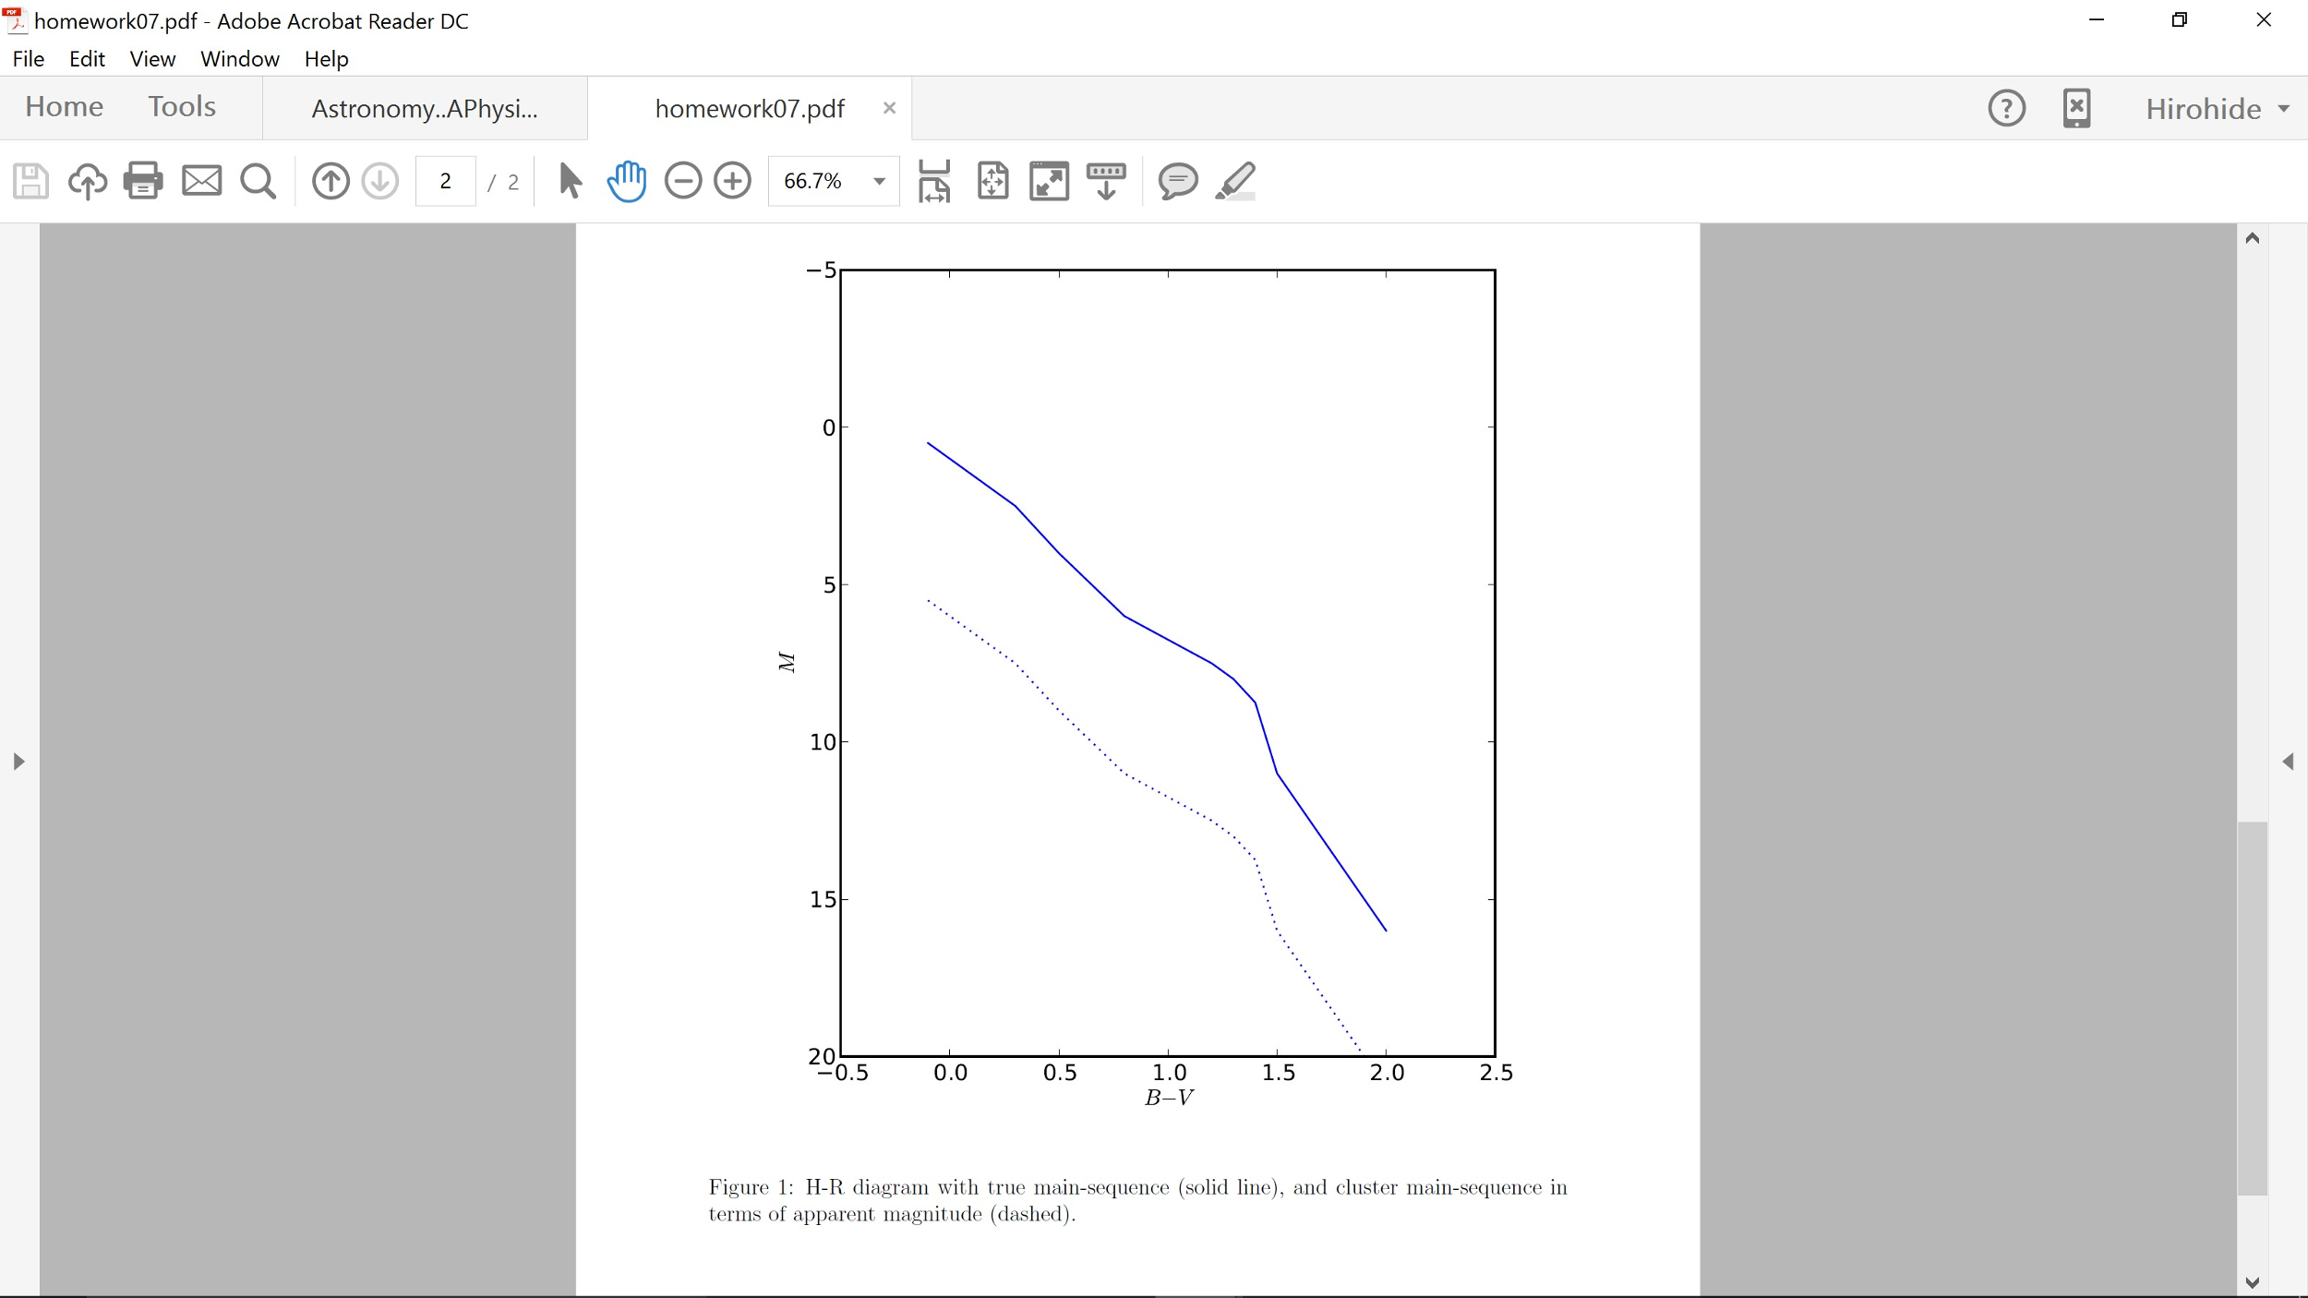The width and height of the screenshot is (2308, 1298).
Task: Click the Figure 1 caption text
Action: pos(1137,1200)
